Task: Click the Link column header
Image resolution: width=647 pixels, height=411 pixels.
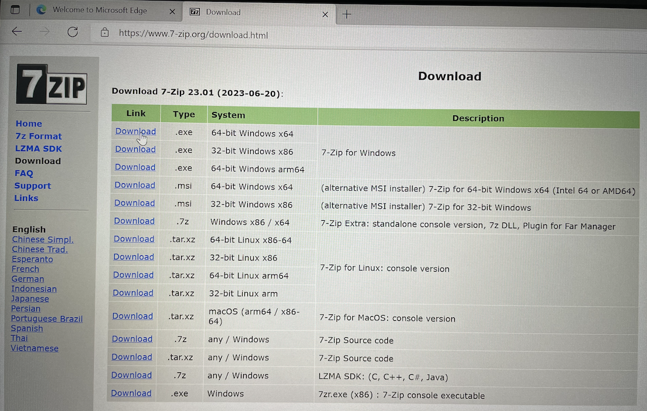Action: (136, 114)
